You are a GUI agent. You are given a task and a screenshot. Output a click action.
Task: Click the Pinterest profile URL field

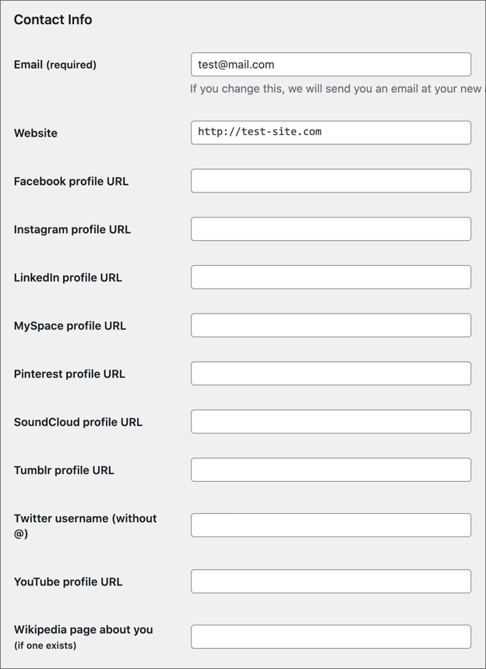point(330,373)
